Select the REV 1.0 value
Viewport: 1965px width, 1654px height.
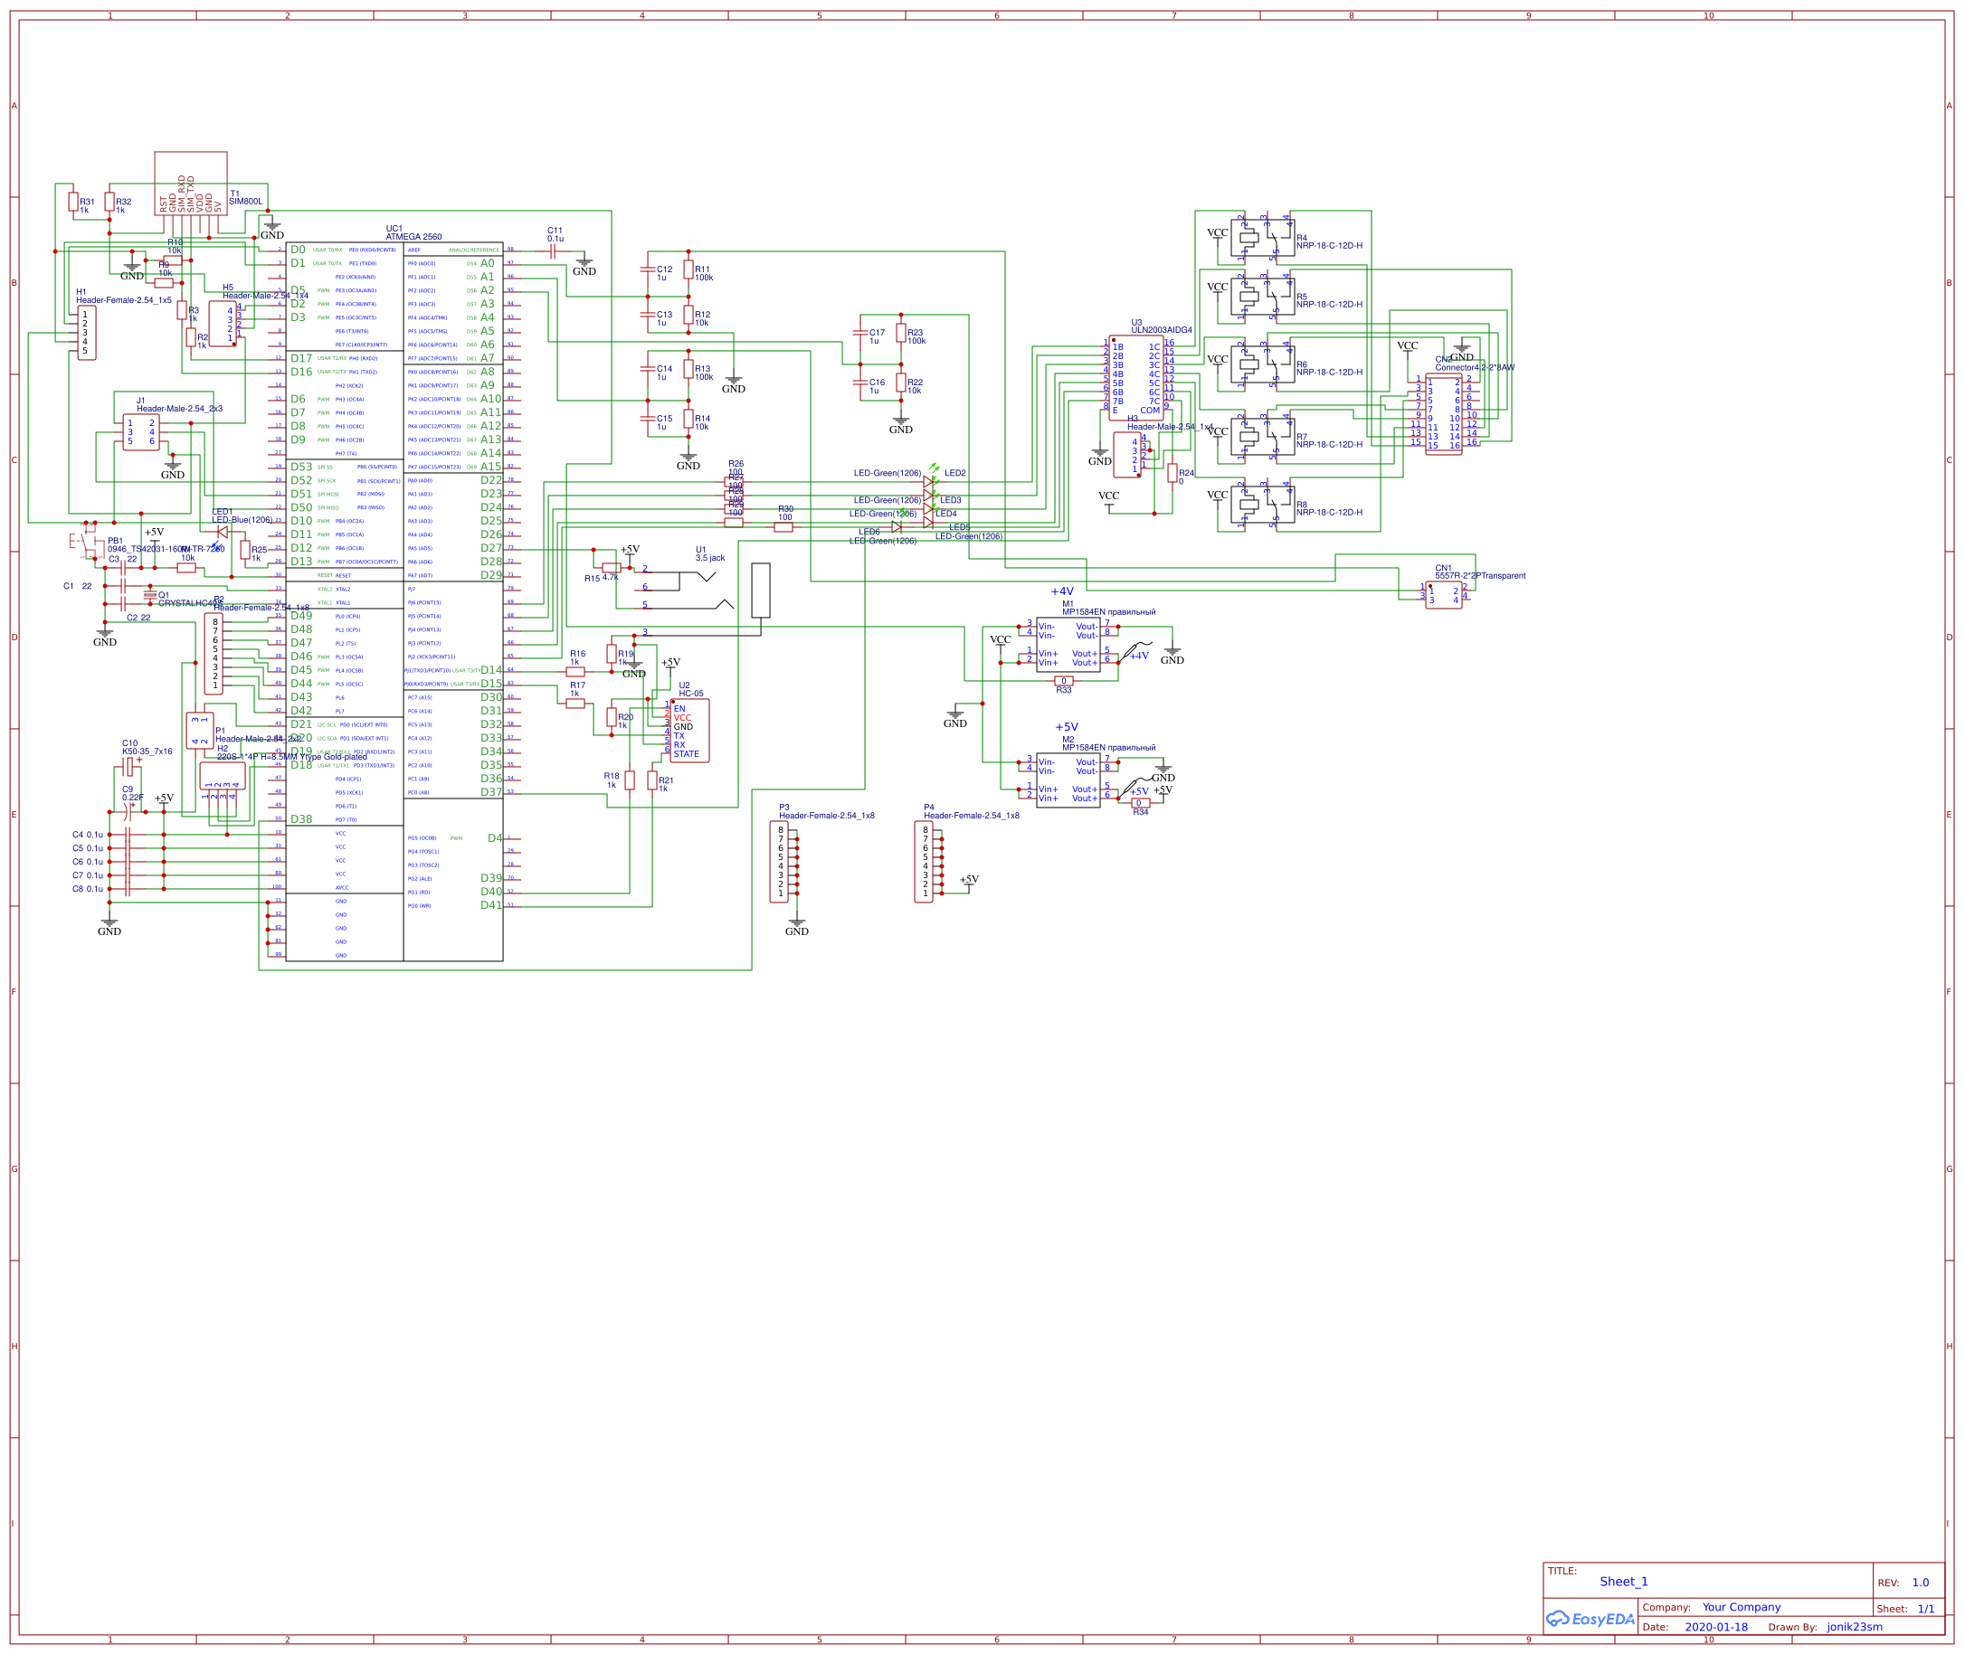tap(1920, 1583)
